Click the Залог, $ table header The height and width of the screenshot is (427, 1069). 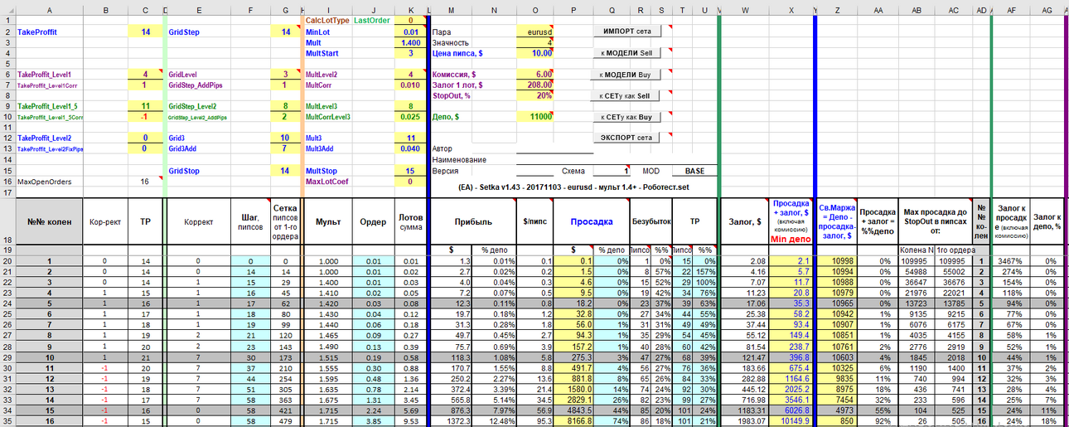coord(745,221)
